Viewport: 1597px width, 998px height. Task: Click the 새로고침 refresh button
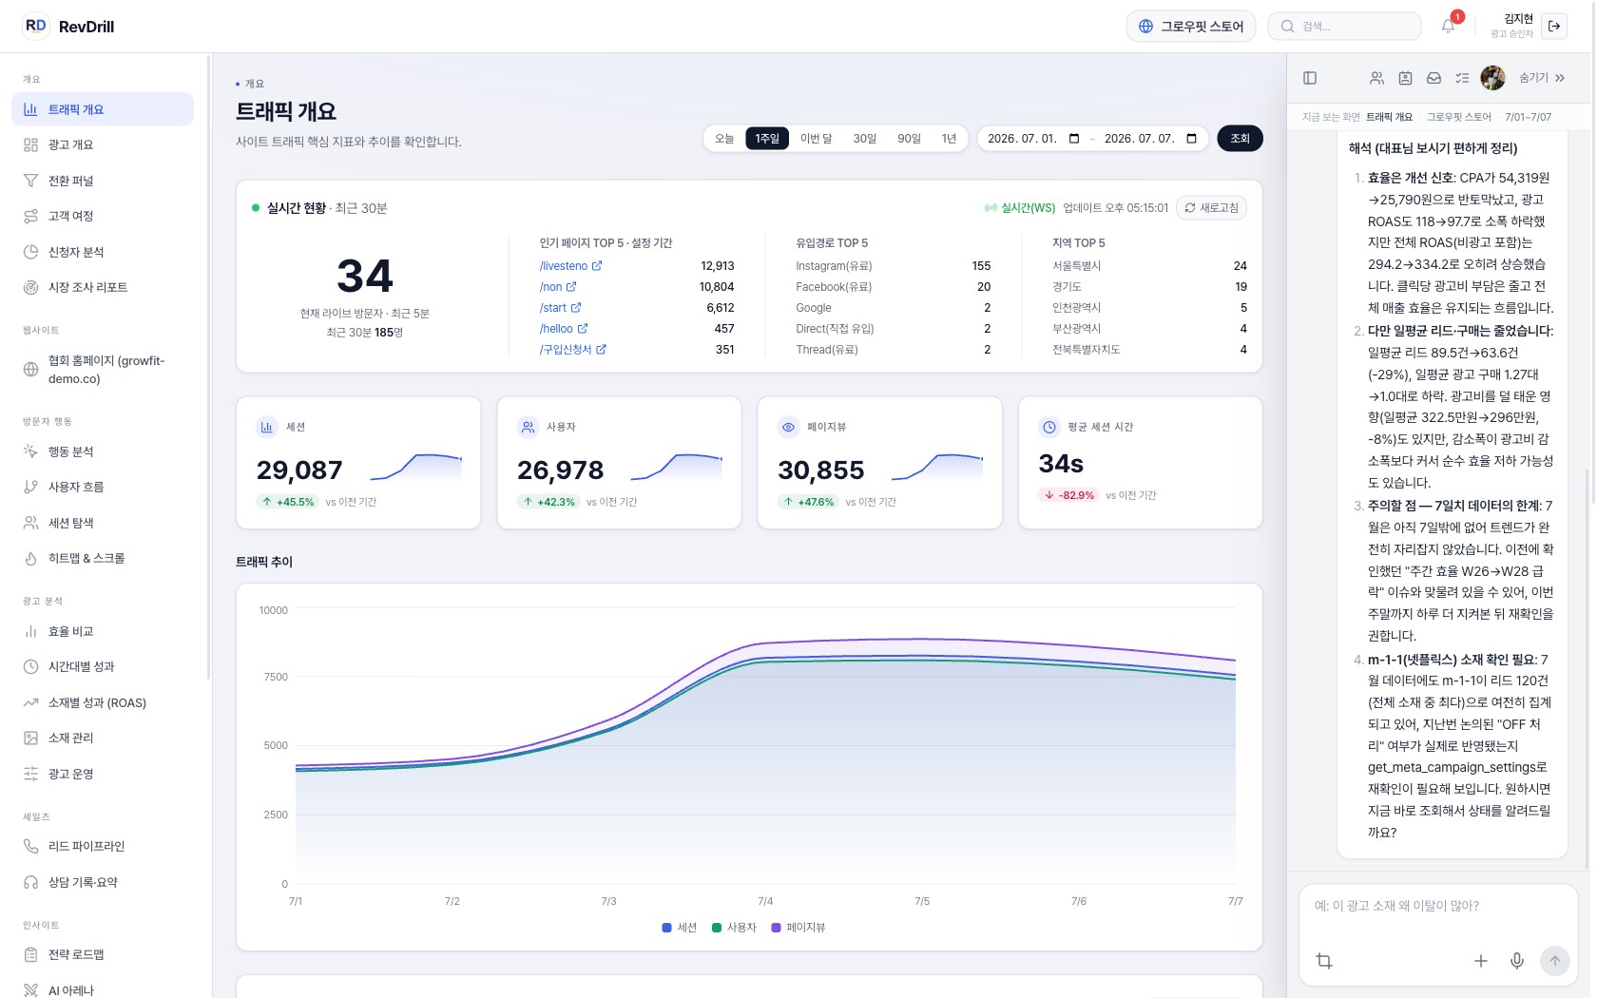tap(1211, 208)
